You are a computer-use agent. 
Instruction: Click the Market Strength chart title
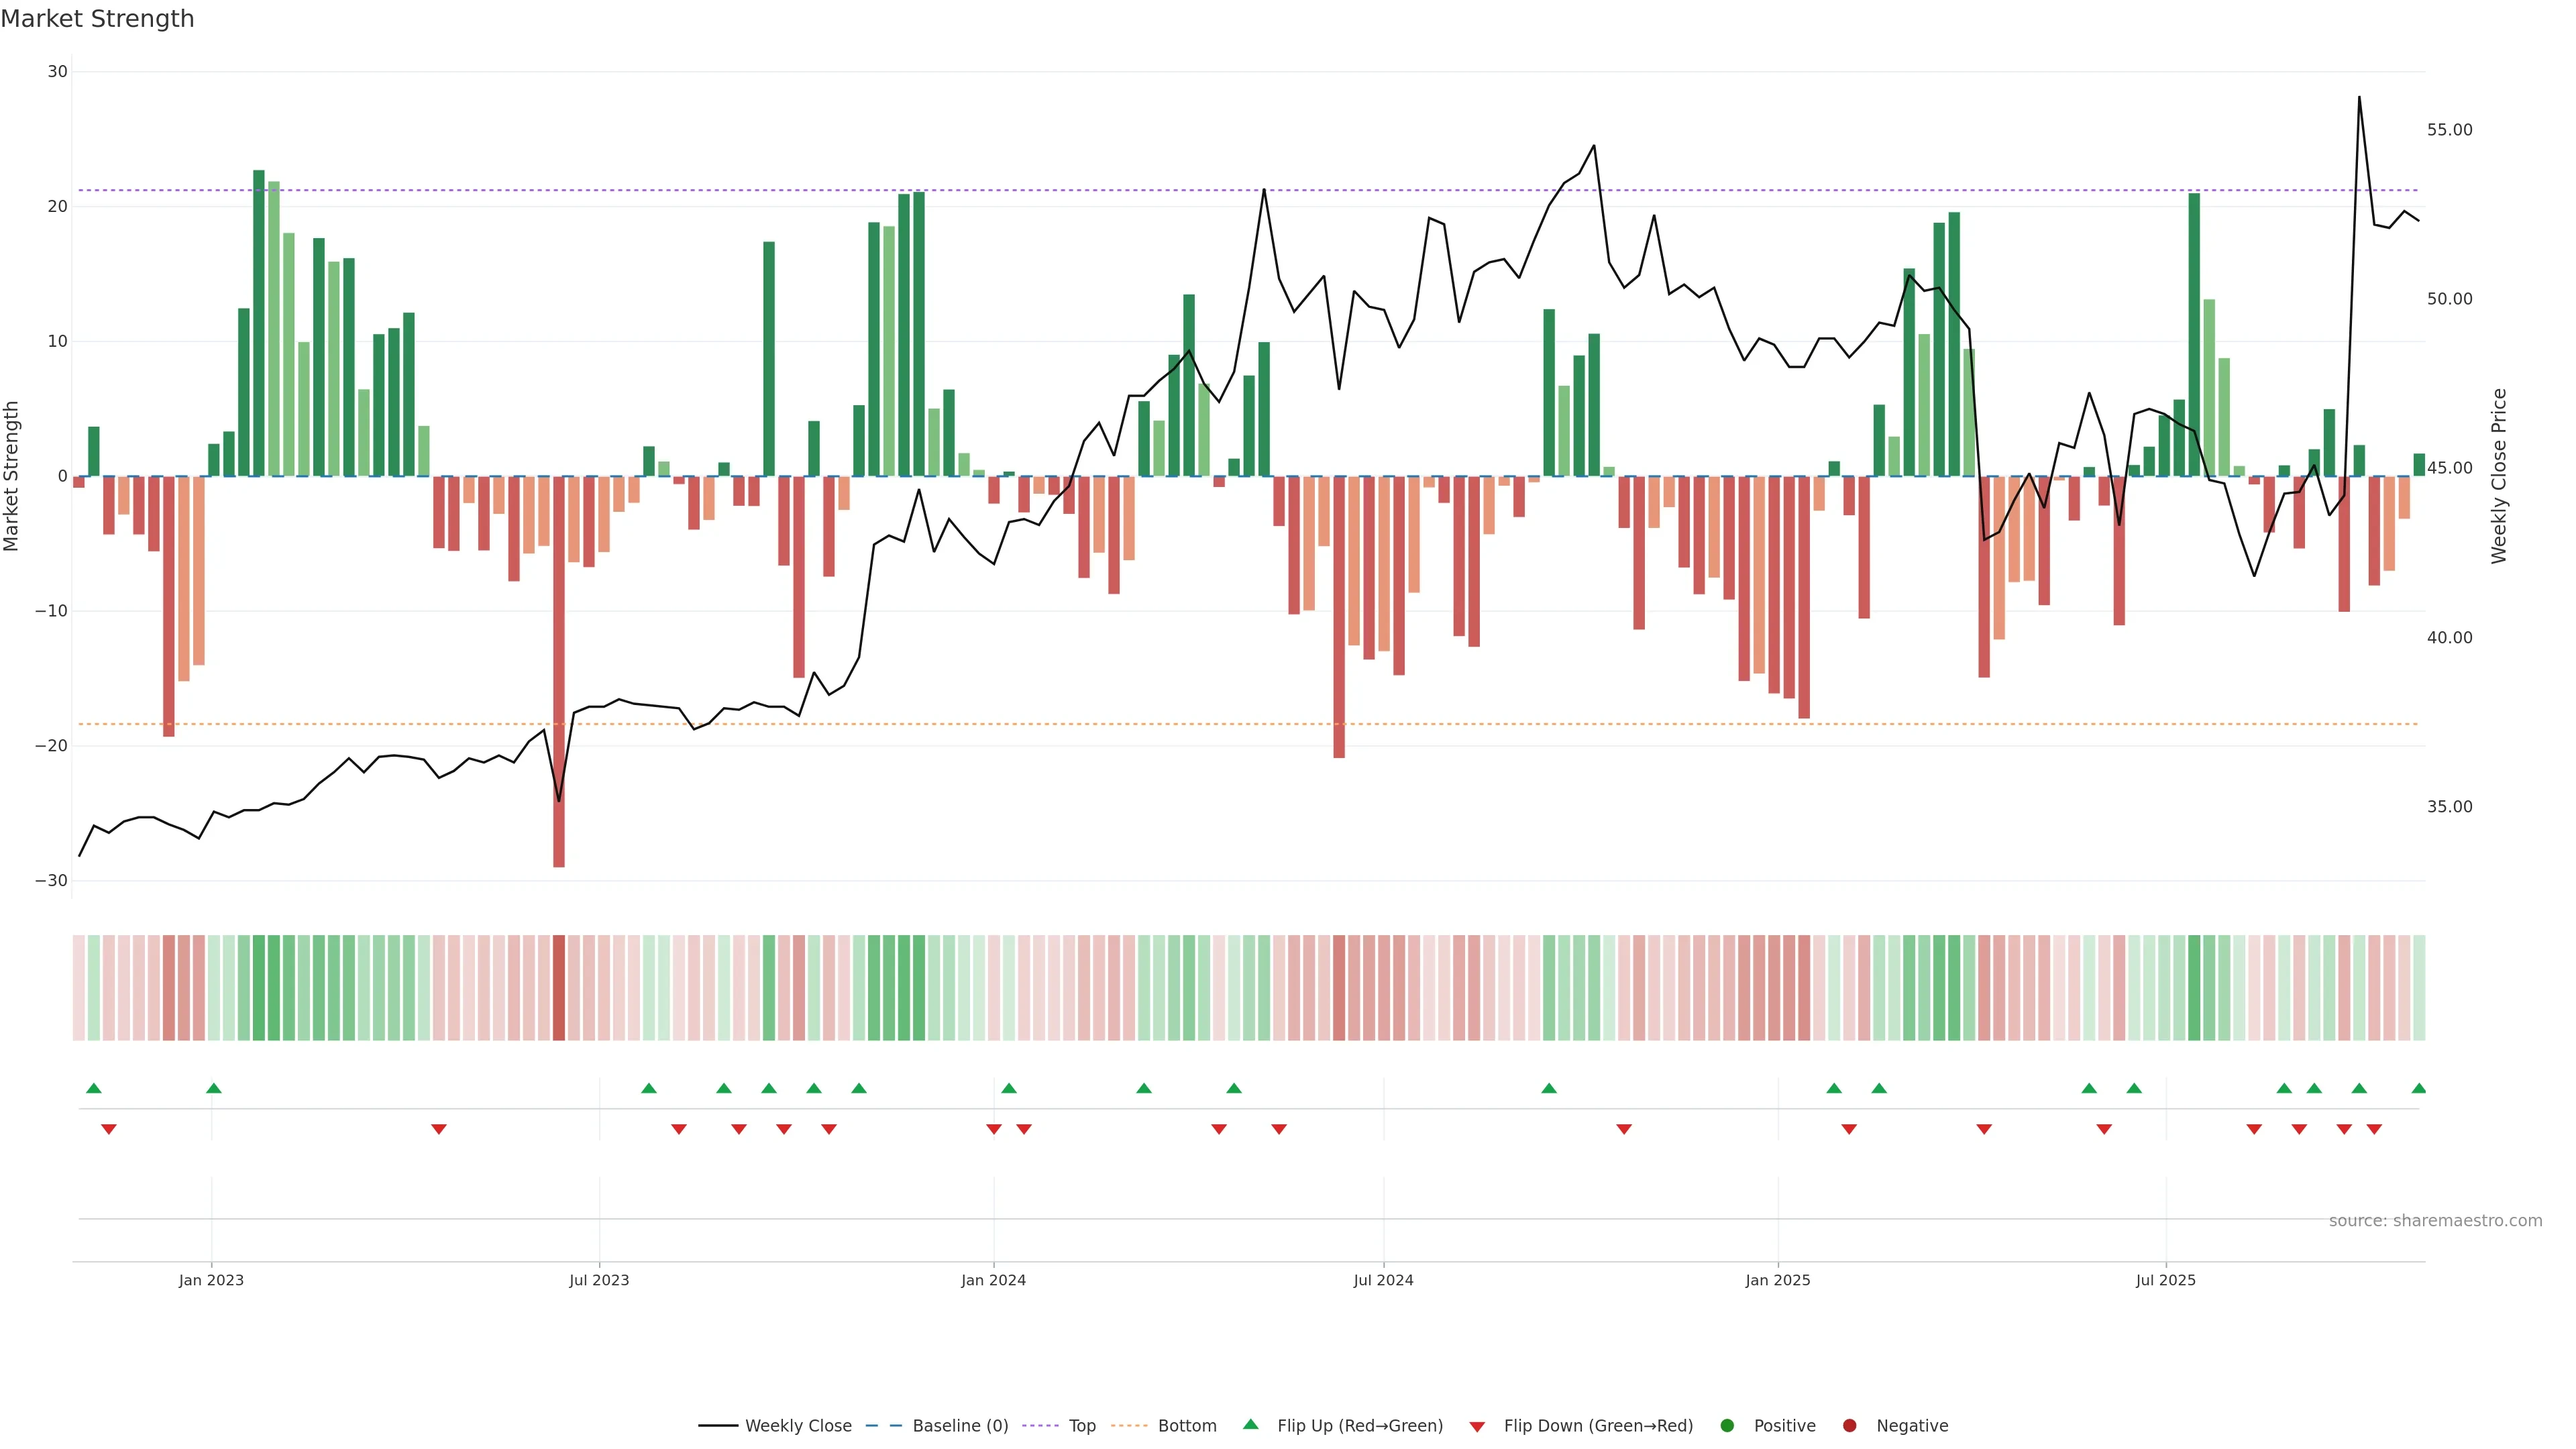point(97,19)
